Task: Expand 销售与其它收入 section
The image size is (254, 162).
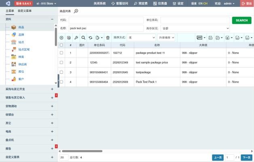Action: point(52,98)
